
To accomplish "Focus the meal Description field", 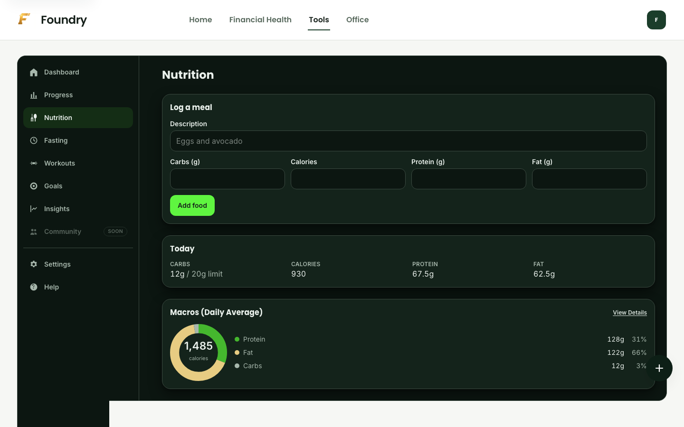I will 408,141.
